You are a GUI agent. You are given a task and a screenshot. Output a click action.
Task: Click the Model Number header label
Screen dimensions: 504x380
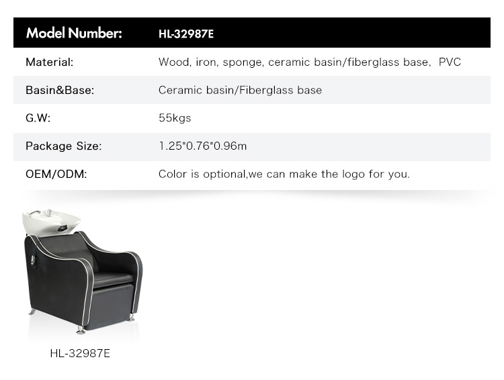(x=74, y=33)
